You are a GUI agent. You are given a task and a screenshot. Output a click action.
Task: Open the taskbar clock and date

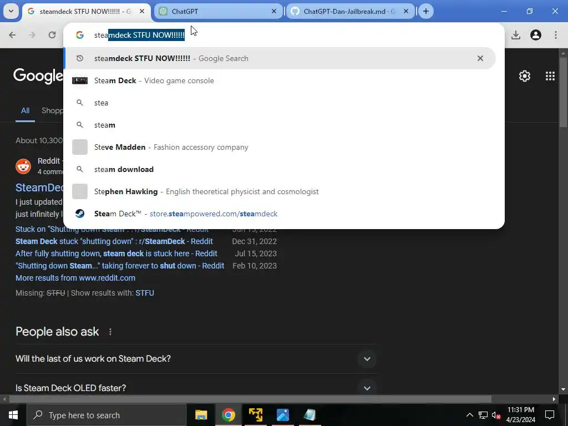(x=521, y=415)
